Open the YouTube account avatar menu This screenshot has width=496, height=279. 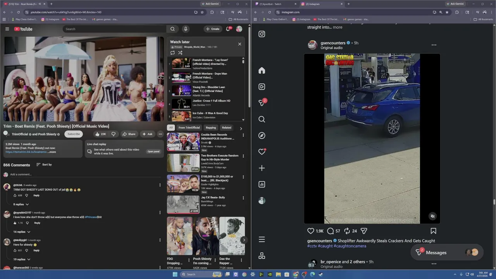point(239,29)
